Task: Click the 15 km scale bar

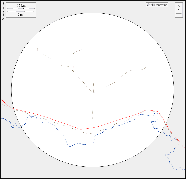Action: [21, 9]
